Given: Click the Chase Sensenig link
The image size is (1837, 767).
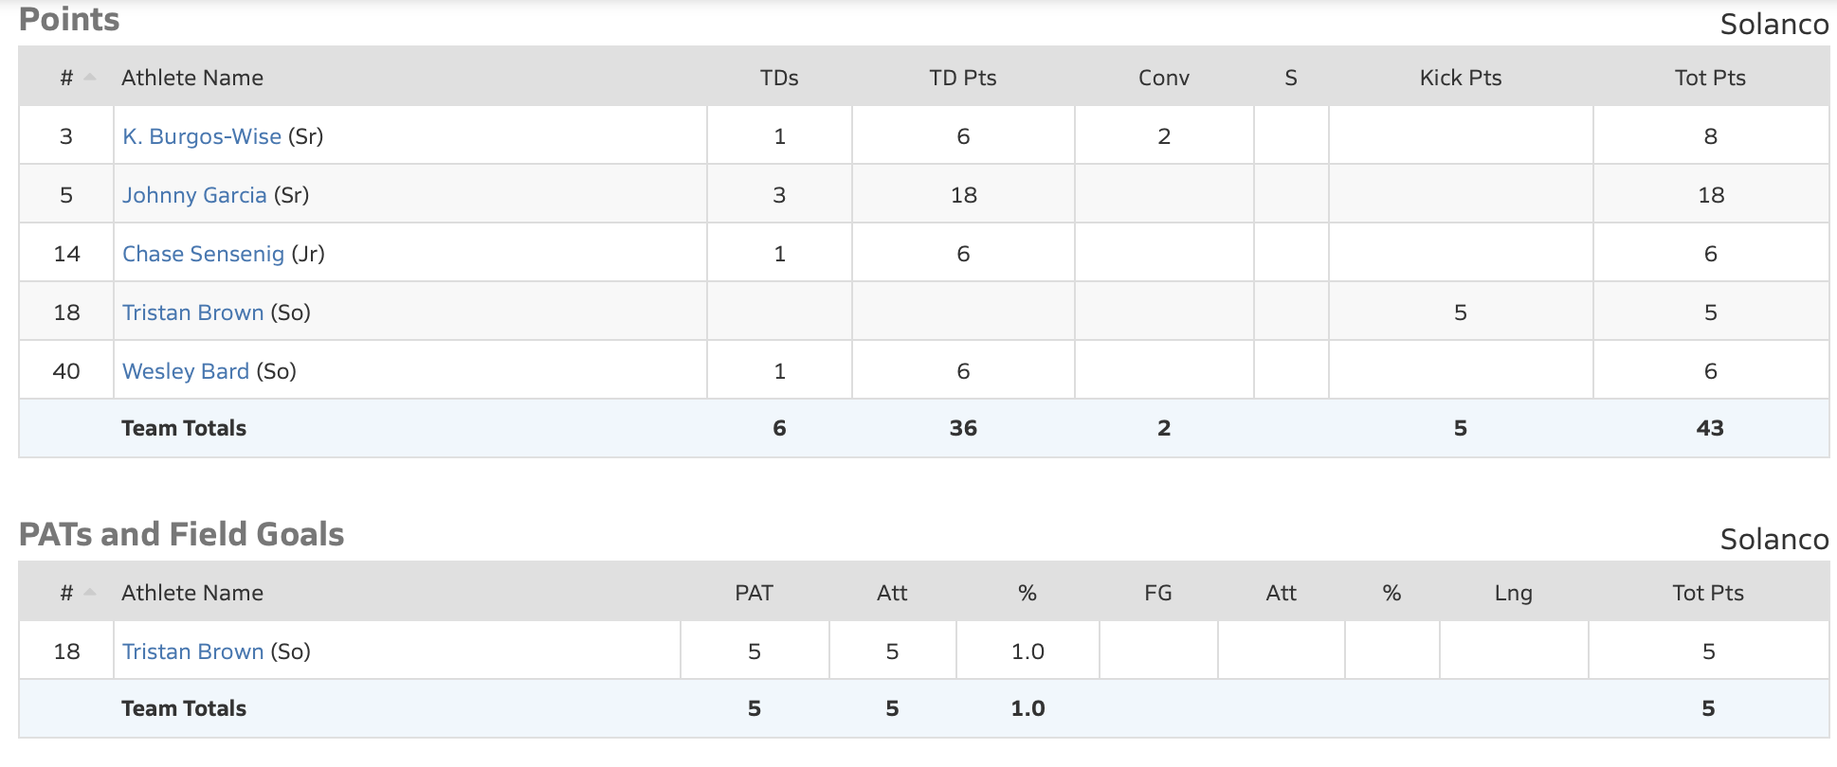Looking at the screenshot, I should (203, 254).
